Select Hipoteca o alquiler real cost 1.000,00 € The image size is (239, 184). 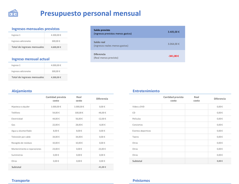[x=79, y=107]
